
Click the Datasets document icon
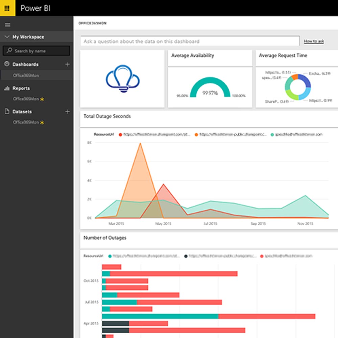click(7, 111)
